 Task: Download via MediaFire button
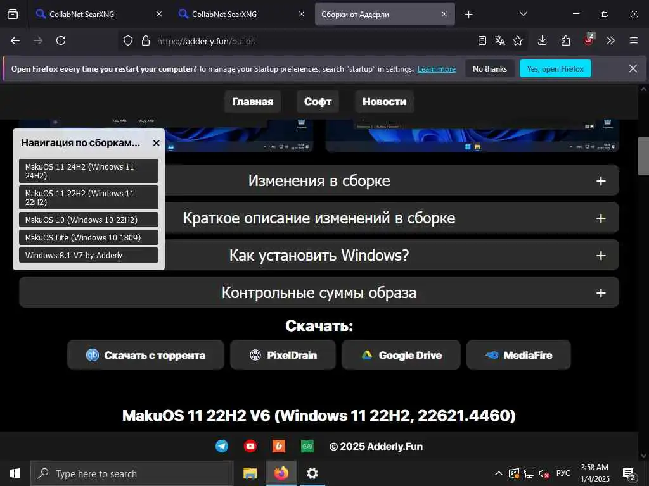[518, 355]
